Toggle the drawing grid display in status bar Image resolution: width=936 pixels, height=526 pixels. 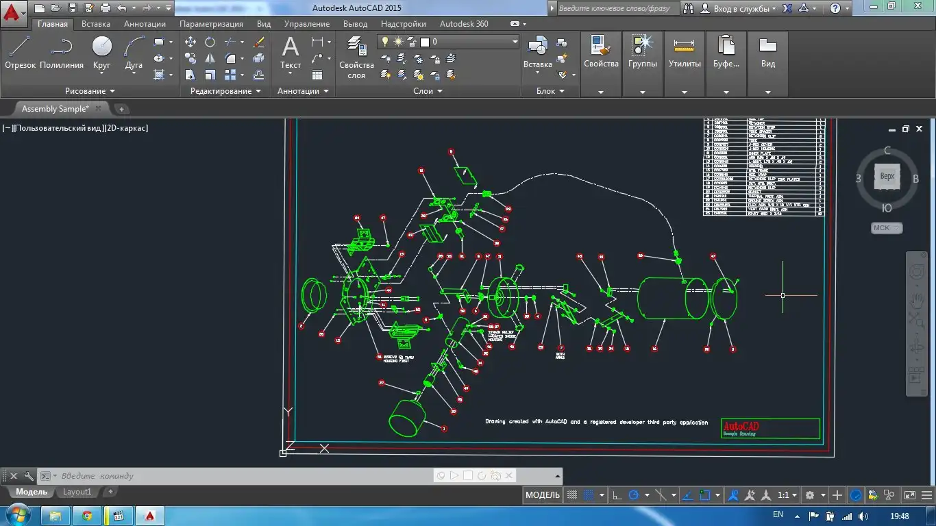573,495
